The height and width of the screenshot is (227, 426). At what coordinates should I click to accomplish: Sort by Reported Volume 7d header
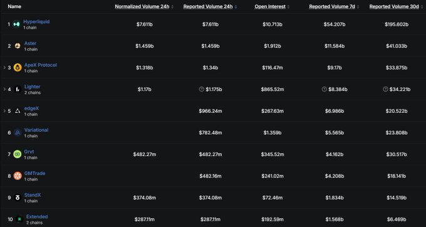click(332, 6)
